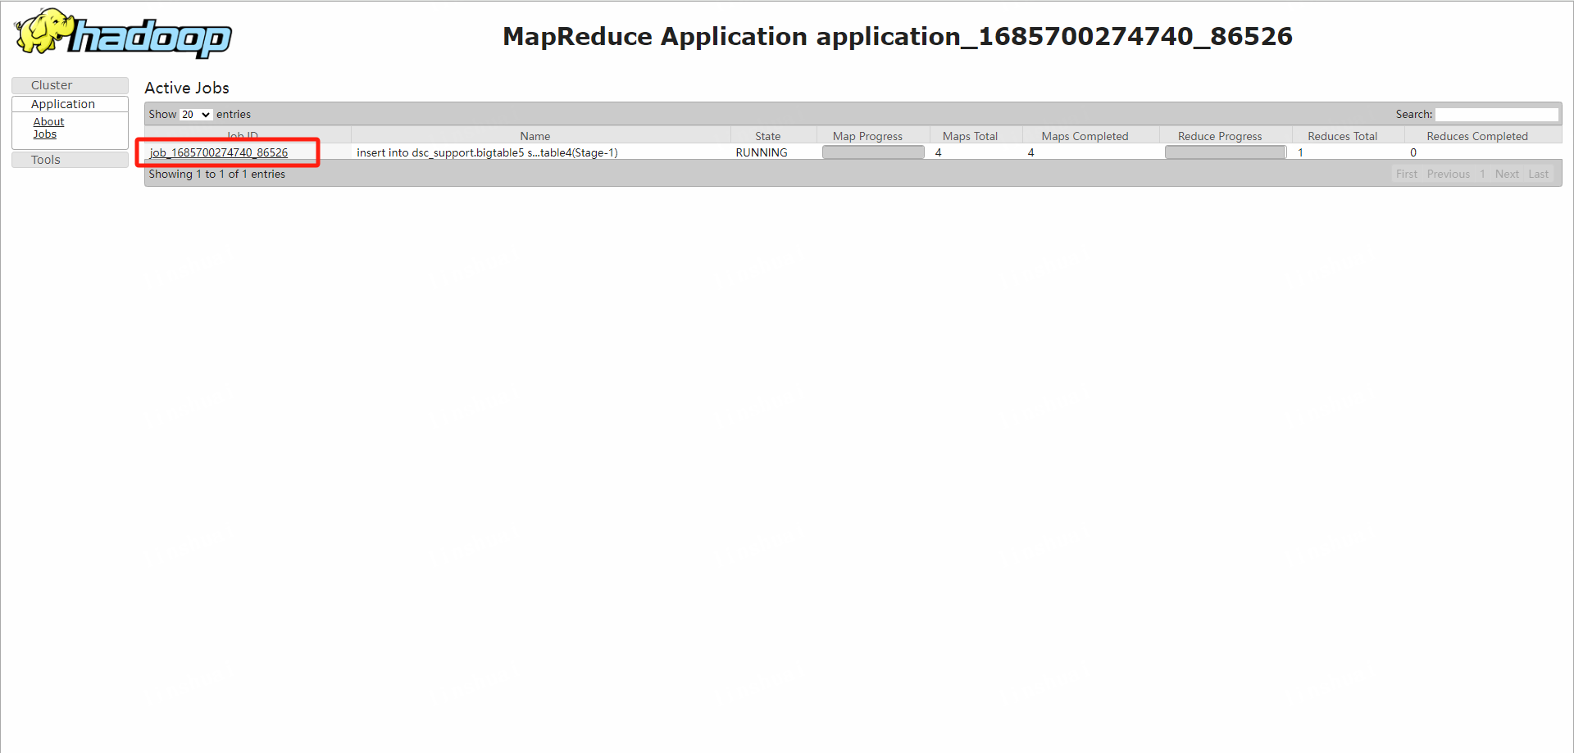Sort by Maps Total column
1574x753 pixels.
[x=970, y=136]
